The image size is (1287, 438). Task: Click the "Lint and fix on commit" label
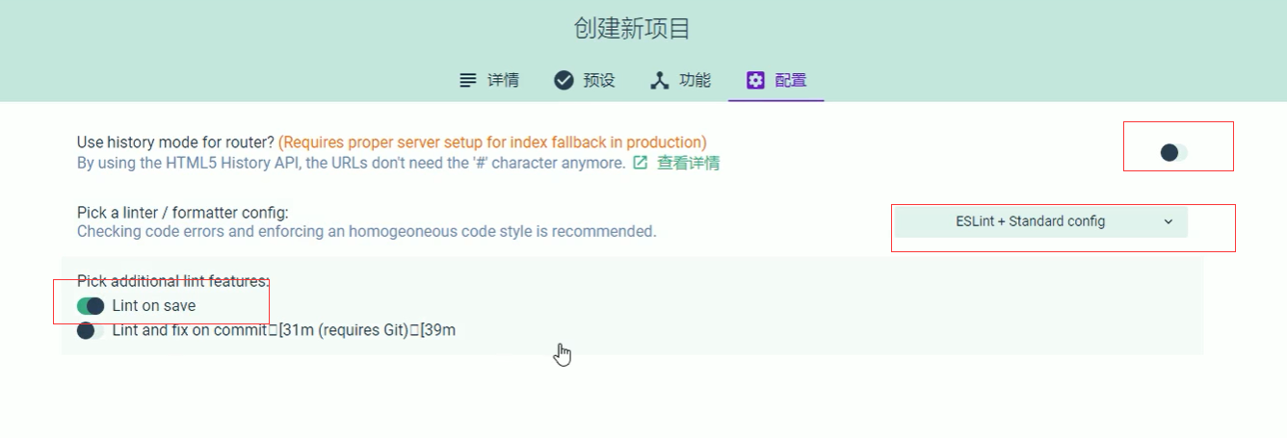[190, 330]
